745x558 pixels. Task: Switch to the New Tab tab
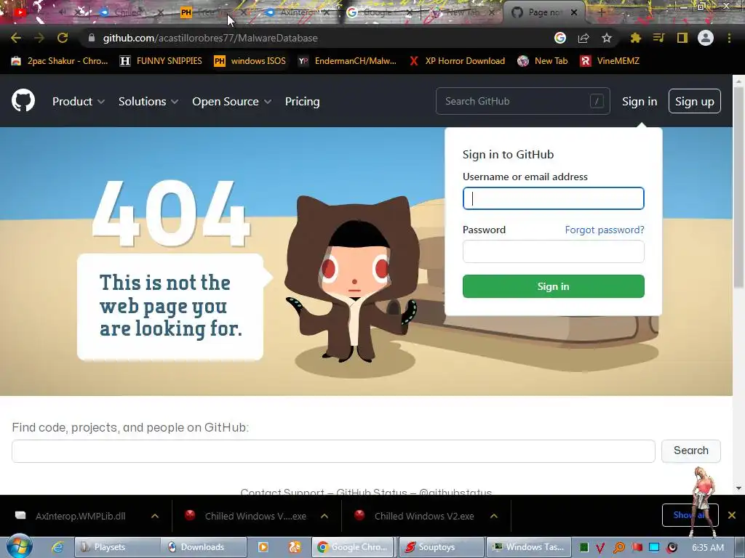tap(461, 12)
